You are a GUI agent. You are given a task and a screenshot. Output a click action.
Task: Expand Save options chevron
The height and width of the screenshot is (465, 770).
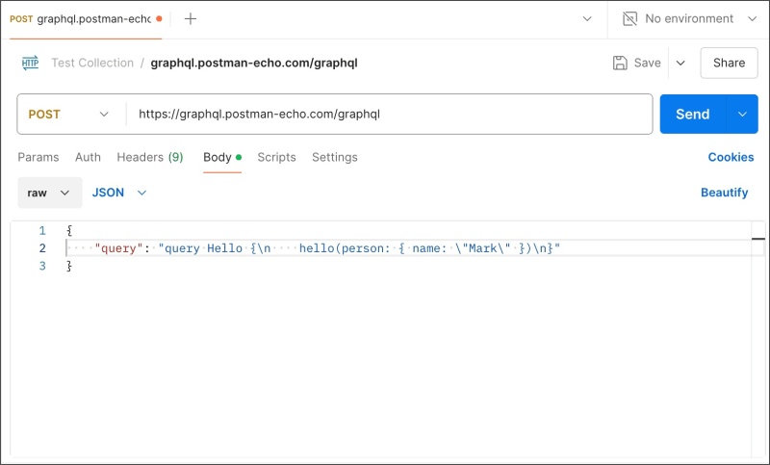(x=680, y=63)
